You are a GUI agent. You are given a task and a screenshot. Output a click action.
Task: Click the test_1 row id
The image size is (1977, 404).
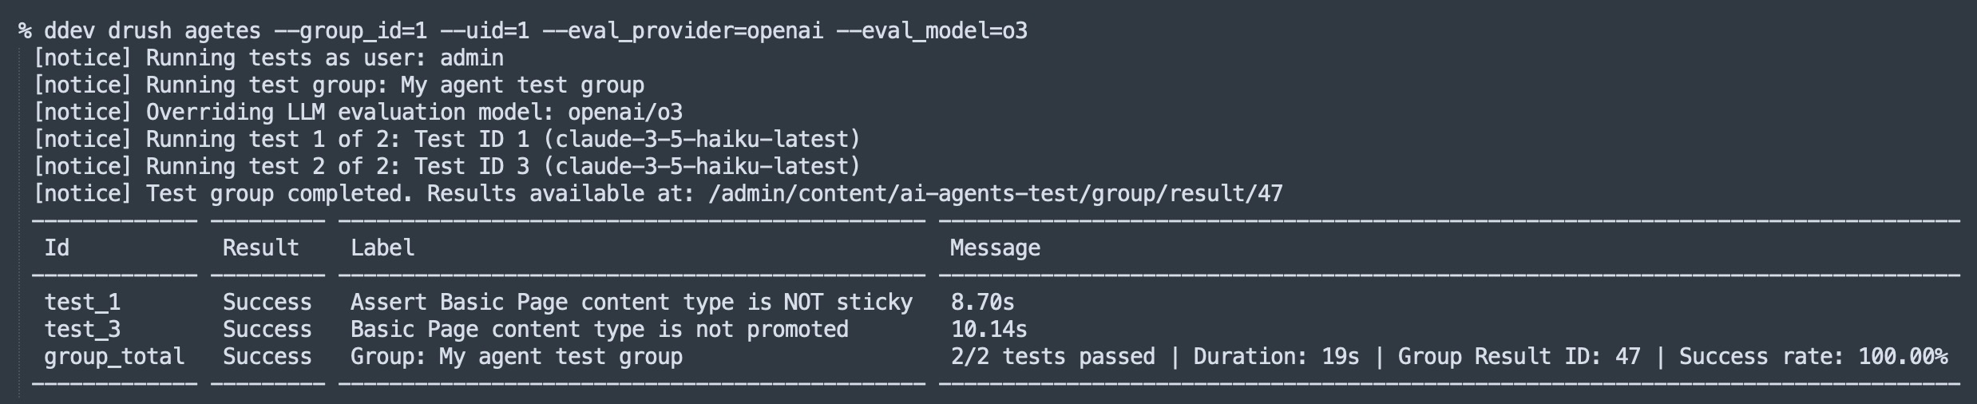(82, 303)
